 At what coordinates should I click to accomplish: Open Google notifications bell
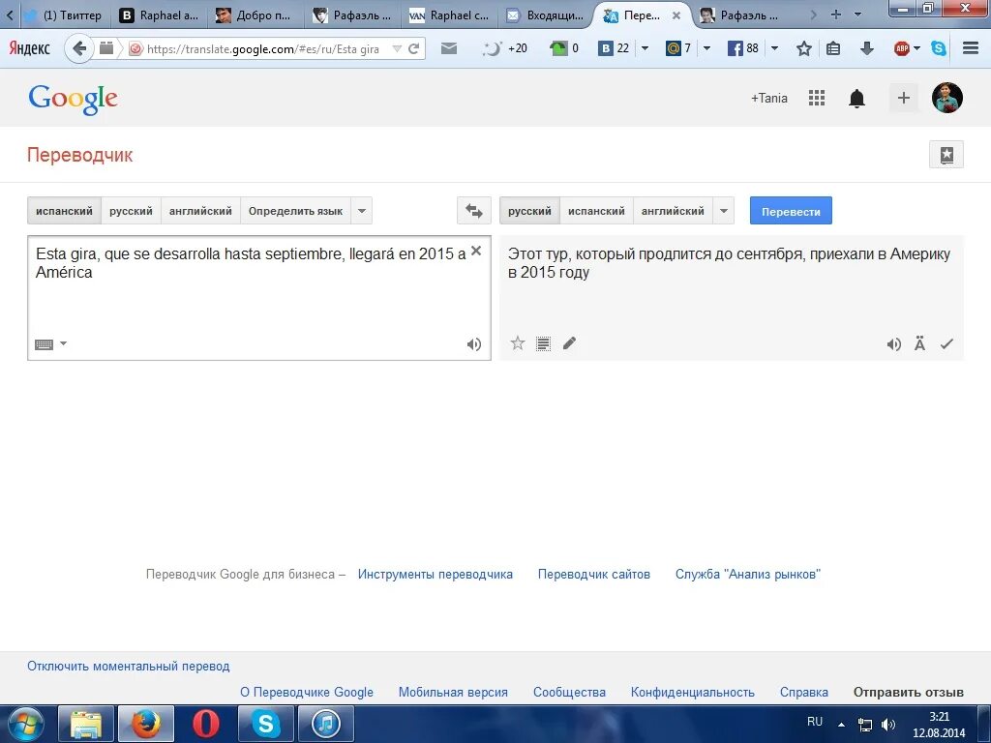point(857,99)
